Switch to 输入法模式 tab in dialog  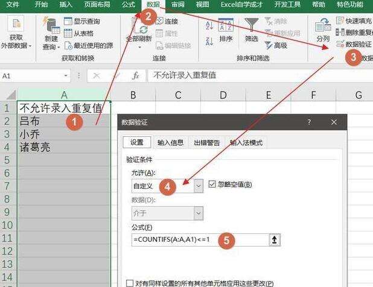(246, 142)
